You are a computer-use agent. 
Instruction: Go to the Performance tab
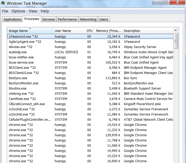[x=67, y=19]
